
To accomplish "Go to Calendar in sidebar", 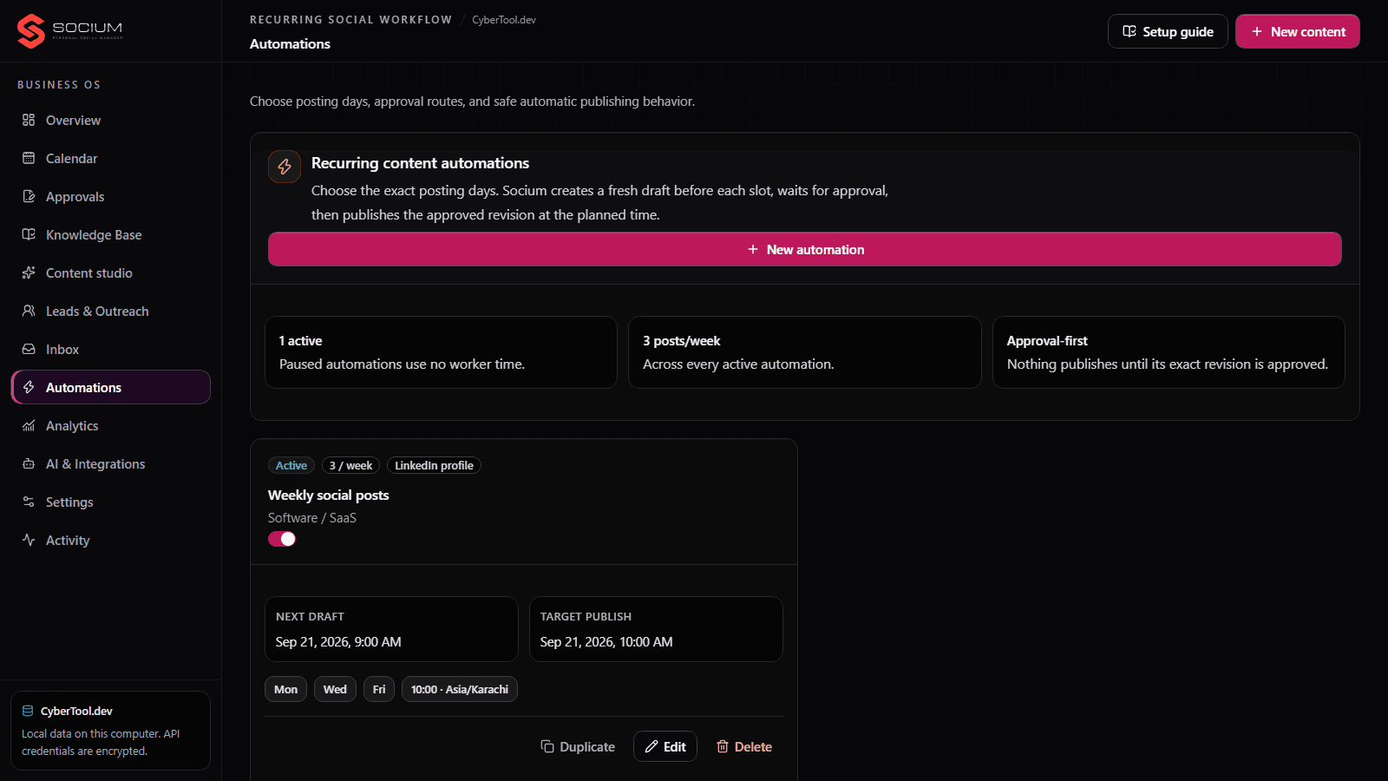I will pos(111,158).
